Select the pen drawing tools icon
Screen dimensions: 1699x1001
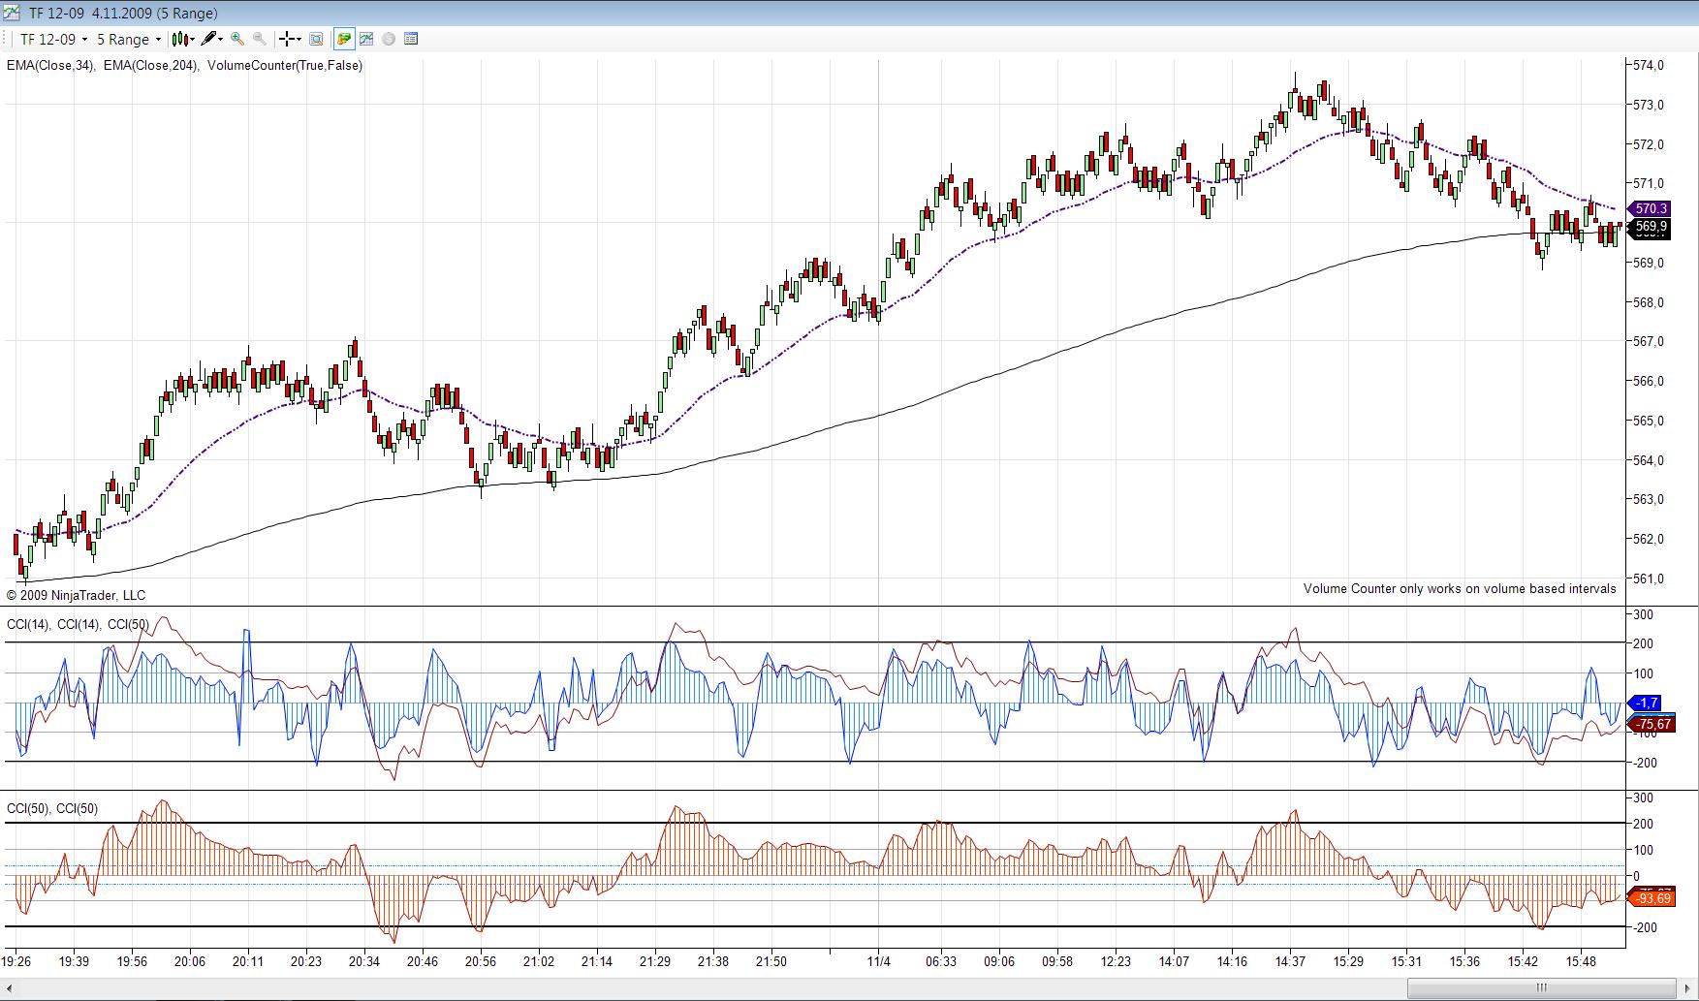(x=208, y=40)
